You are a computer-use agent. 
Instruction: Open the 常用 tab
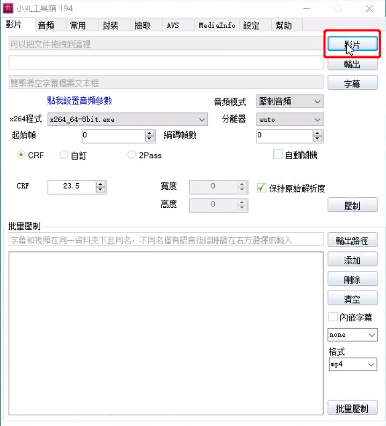click(x=82, y=25)
